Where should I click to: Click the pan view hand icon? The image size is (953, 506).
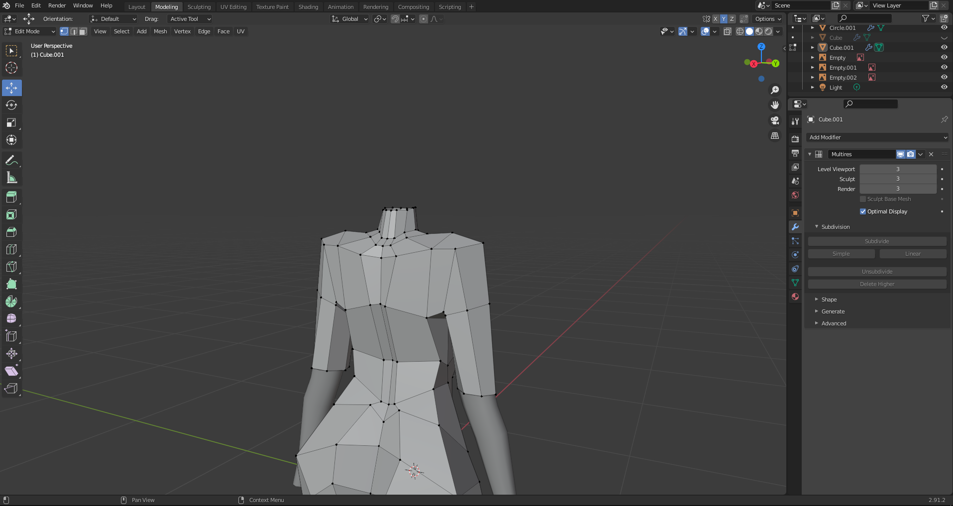pos(775,105)
